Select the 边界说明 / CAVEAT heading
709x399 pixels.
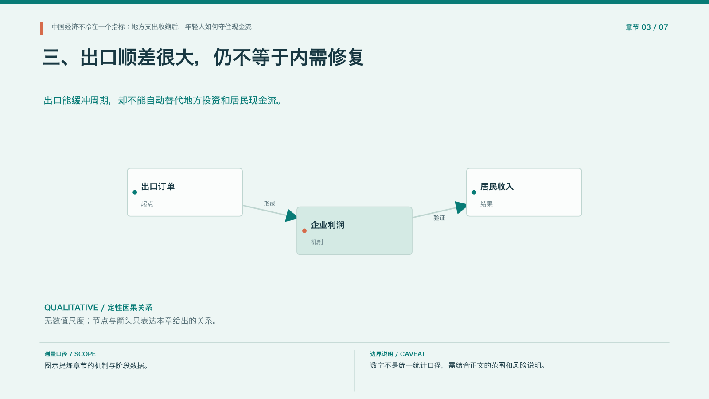point(397,354)
